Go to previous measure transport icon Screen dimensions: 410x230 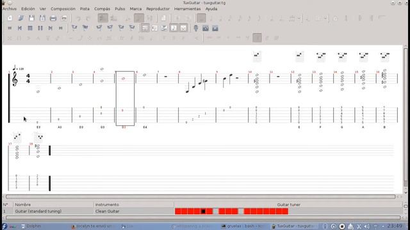pyautogui.click(x=20, y=28)
